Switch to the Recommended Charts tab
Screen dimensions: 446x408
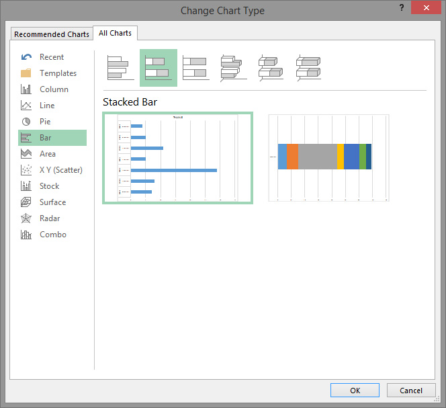click(x=52, y=34)
